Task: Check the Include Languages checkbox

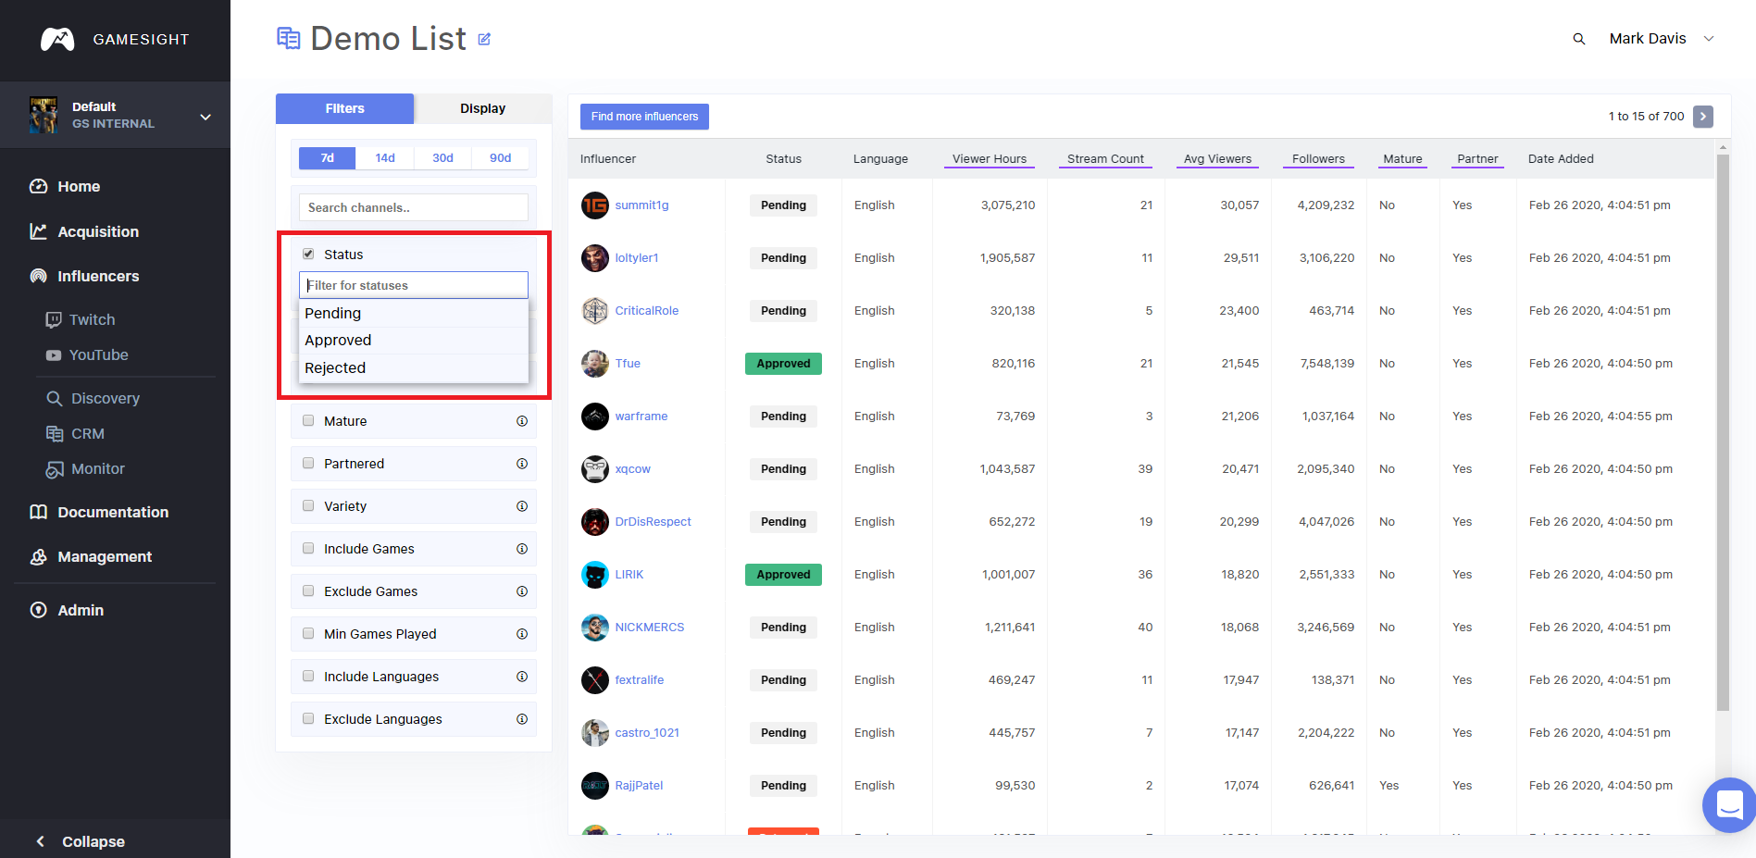Action: click(308, 676)
